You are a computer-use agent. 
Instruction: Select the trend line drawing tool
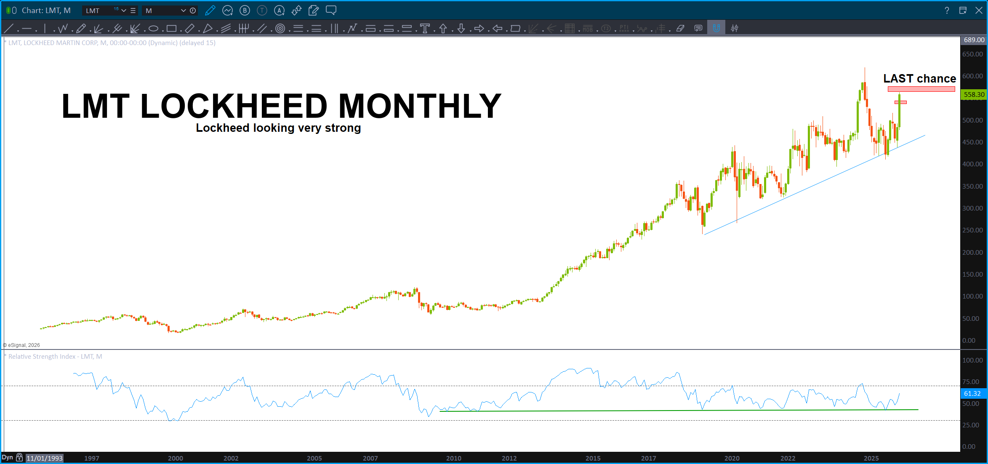click(8, 29)
